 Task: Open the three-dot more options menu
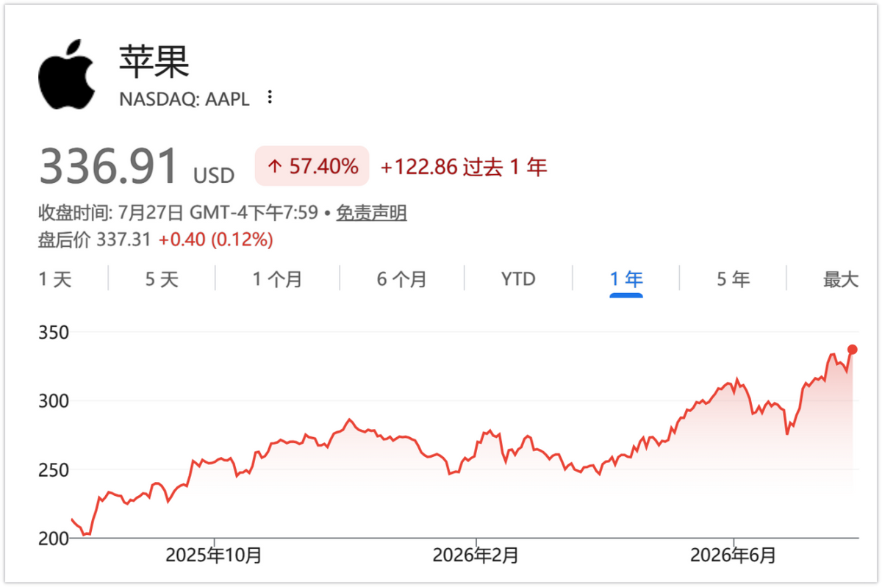[270, 97]
